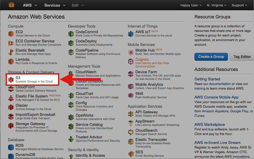The width and height of the screenshot is (254, 159).
Task: Click the AppStream icon
Action: 131,123
